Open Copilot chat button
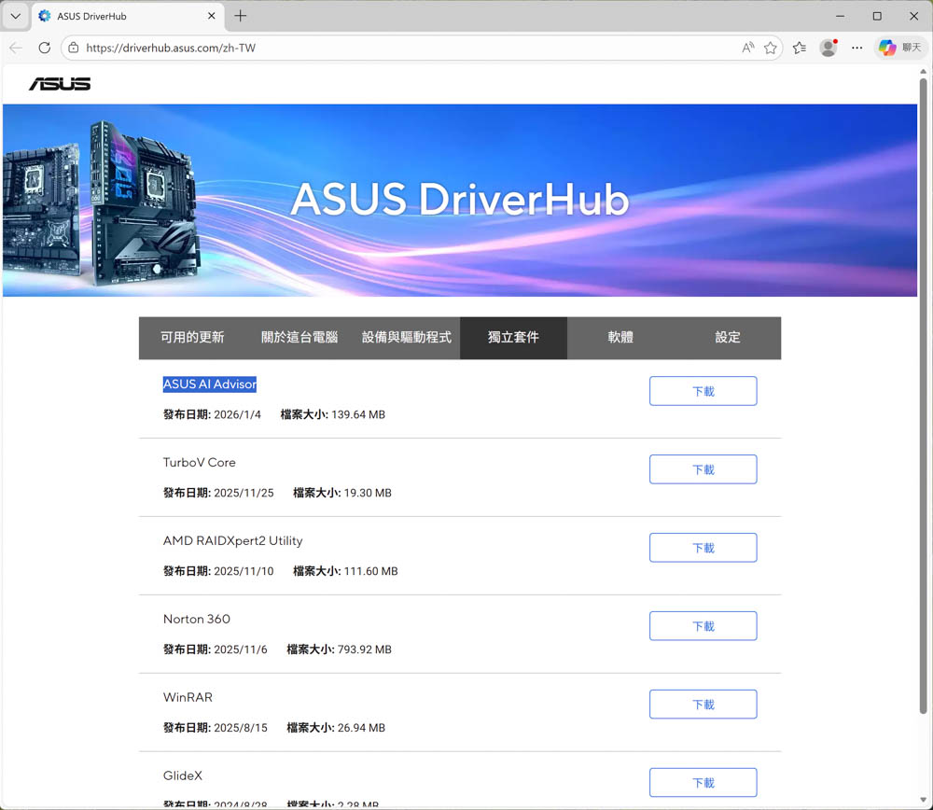The width and height of the screenshot is (933, 810). tap(899, 48)
